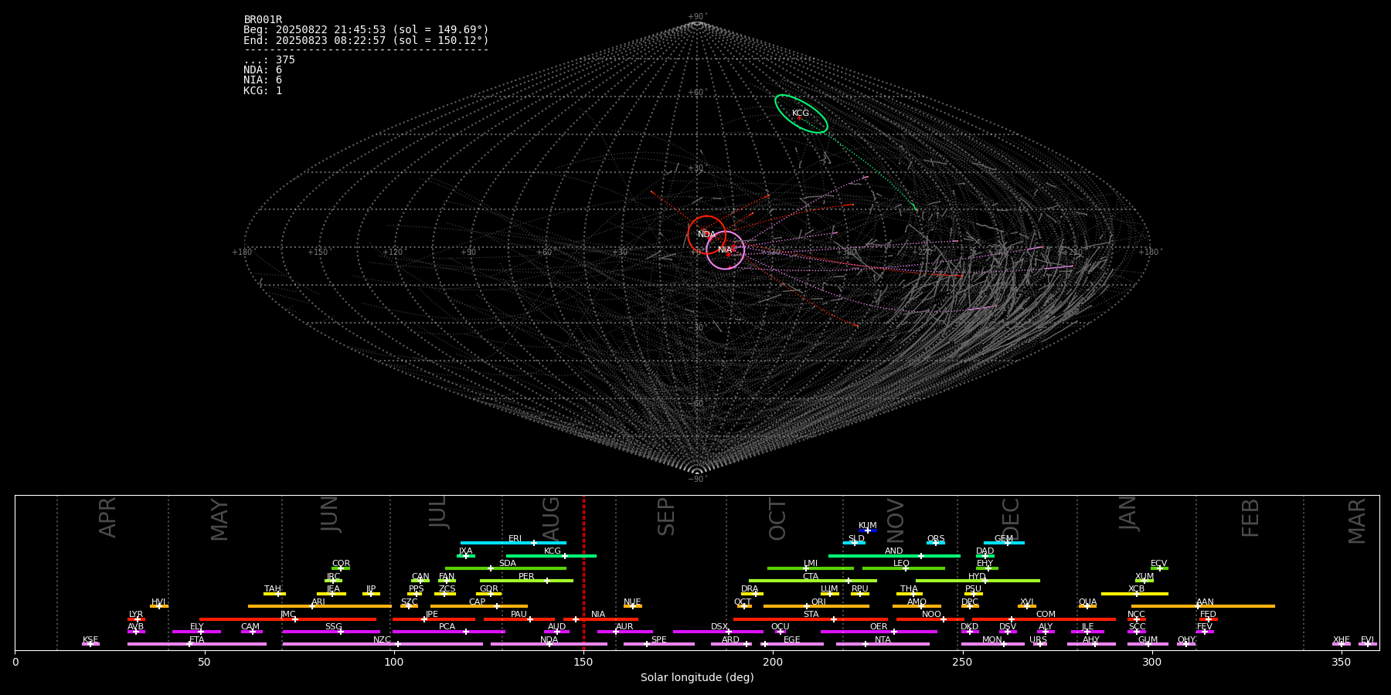Image resolution: width=1391 pixels, height=695 pixels.
Task: Click the BR001R station title text
Action: (263, 20)
